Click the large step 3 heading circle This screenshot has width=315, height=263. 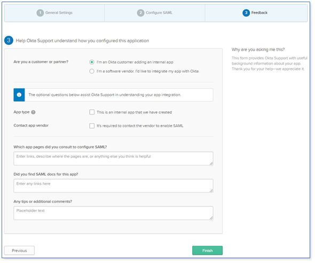click(9, 41)
